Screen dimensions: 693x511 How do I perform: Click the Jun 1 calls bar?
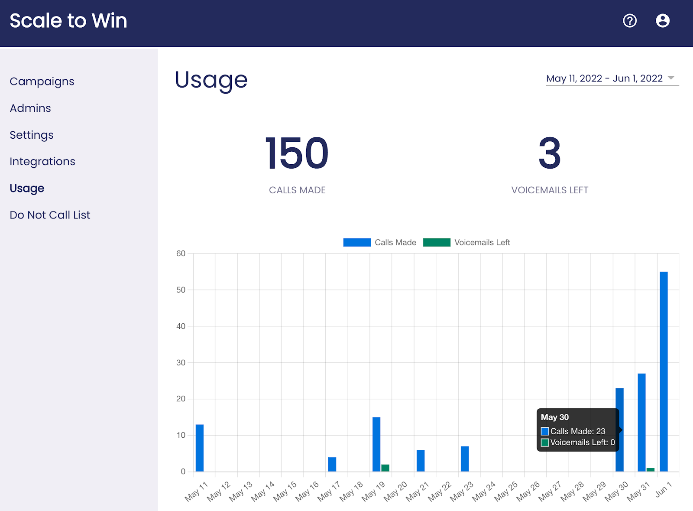pyautogui.click(x=664, y=371)
